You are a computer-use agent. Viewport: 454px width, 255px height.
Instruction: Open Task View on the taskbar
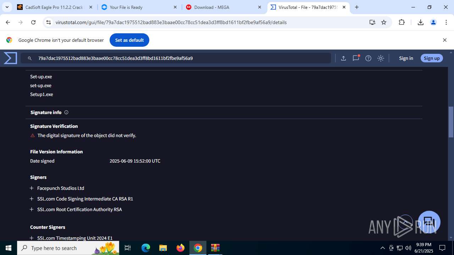pyautogui.click(x=128, y=248)
